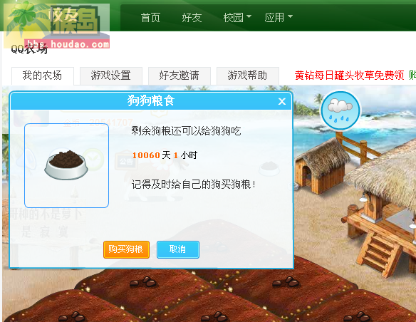Image resolution: width=416 pixels, height=322 pixels.
Task: Close the 狗狗粮食 dialog with the X
Action: [x=282, y=101]
